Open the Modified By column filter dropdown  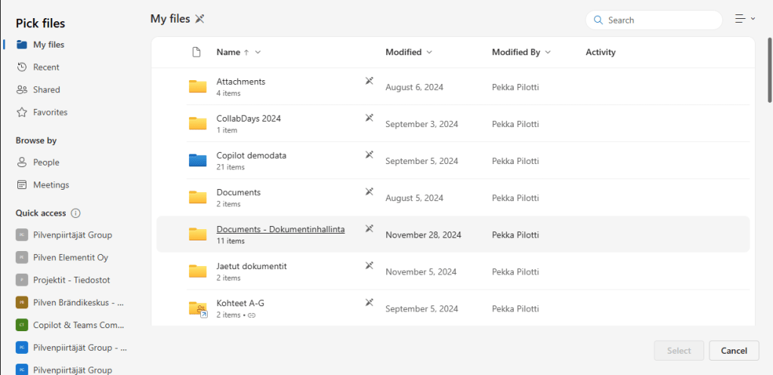click(548, 52)
